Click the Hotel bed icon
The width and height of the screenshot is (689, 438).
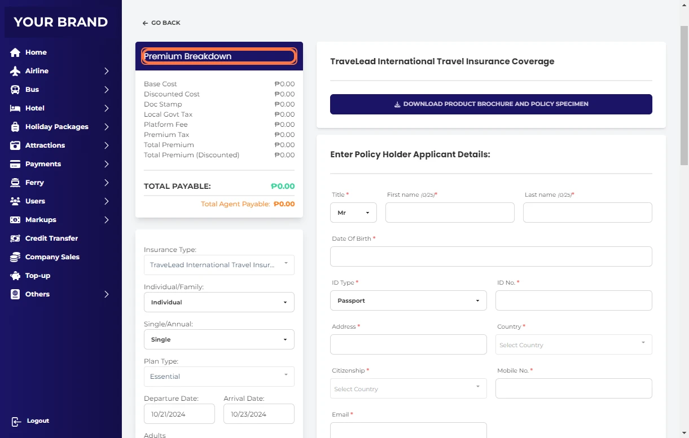[15, 108]
